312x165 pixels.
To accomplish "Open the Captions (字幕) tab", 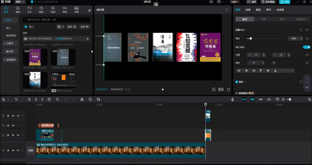I will click(x=76, y=10).
